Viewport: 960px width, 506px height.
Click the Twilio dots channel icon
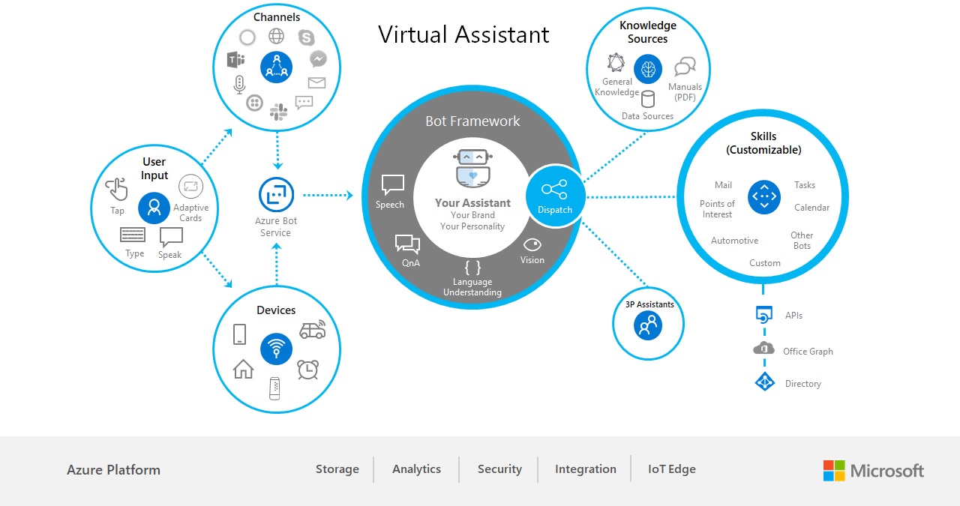(x=255, y=103)
